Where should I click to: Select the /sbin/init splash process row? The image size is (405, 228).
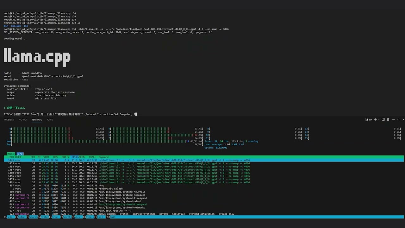pyautogui.click(x=204, y=189)
